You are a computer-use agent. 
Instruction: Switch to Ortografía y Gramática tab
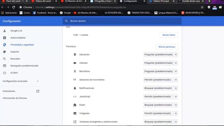(103, 1)
